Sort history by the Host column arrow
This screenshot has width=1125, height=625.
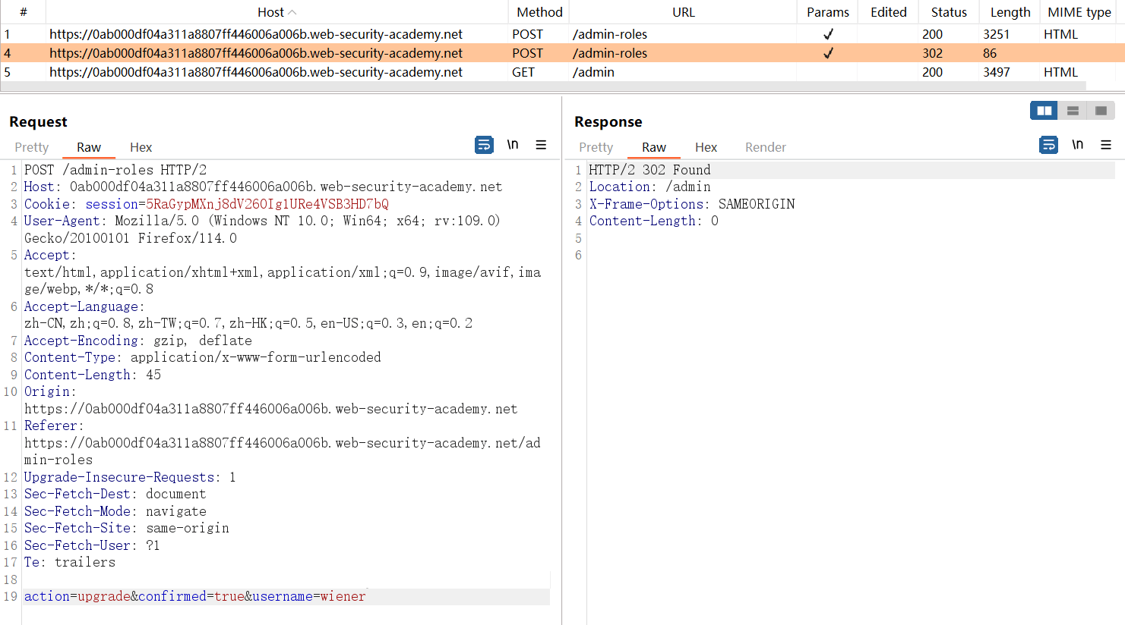click(x=293, y=13)
